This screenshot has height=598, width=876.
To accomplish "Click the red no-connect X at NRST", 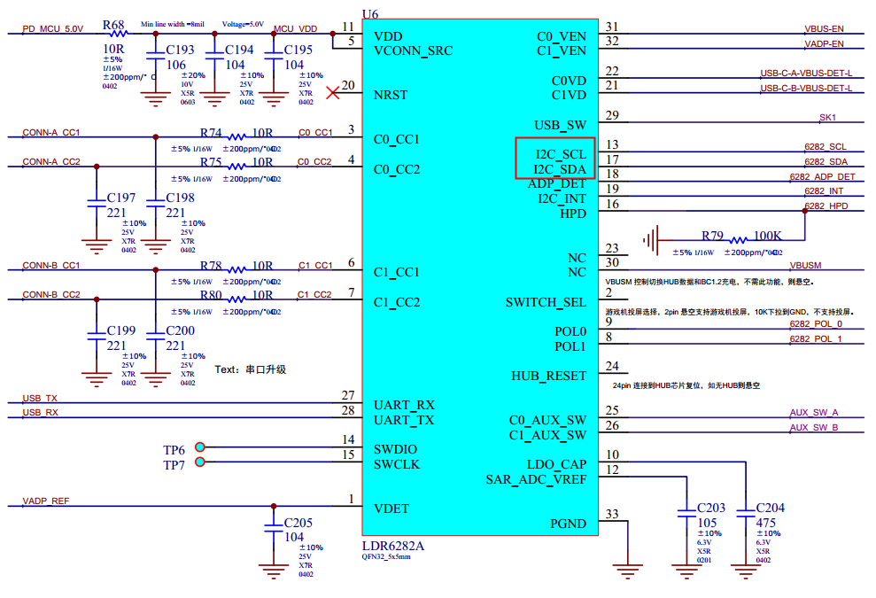I will pyautogui.click(x=333, y=92).
